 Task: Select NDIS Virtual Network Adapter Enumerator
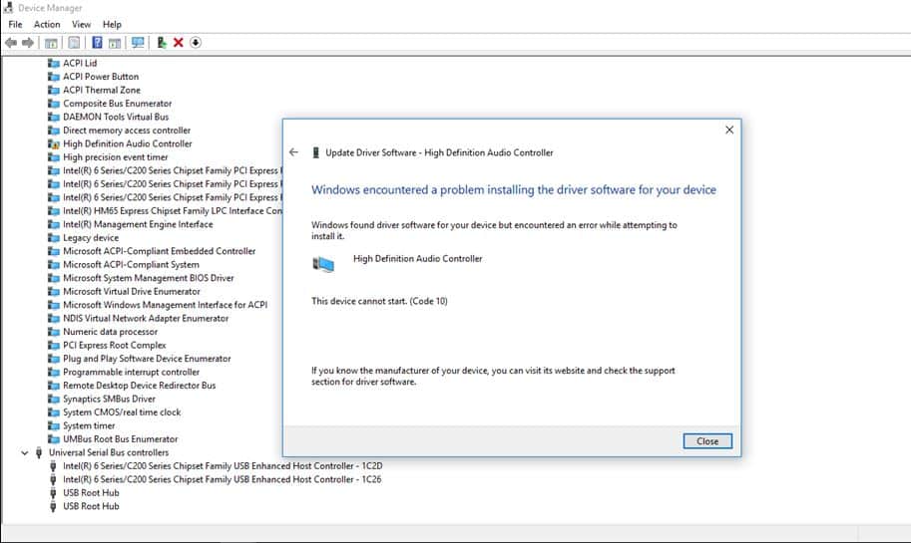click(146, 319)
